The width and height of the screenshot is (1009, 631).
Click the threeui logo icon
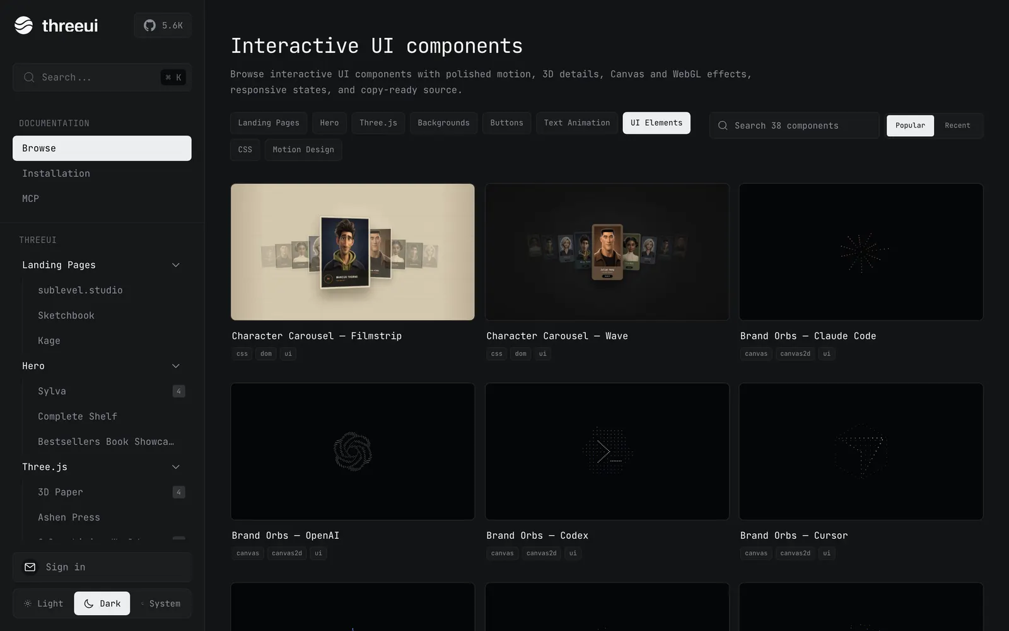click(24, 25)
